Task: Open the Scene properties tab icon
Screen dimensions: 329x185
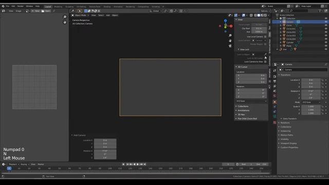Action: click(x=275, y=91)
